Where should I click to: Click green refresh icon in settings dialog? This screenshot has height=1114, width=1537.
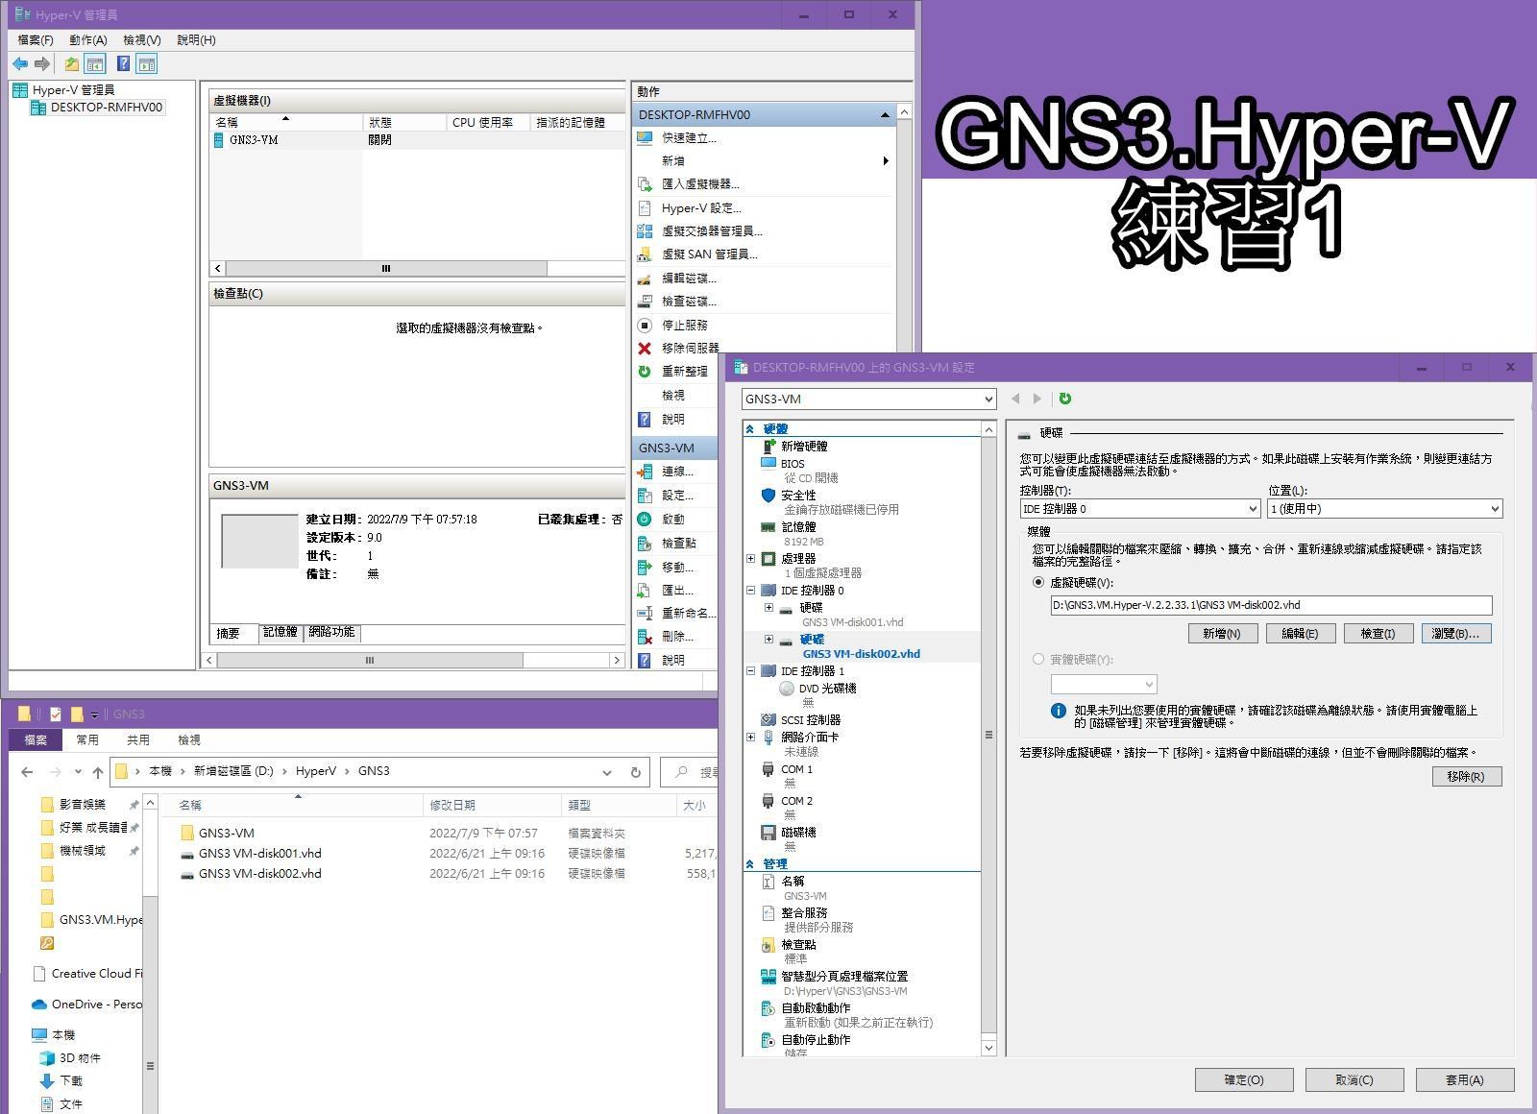1064,399
